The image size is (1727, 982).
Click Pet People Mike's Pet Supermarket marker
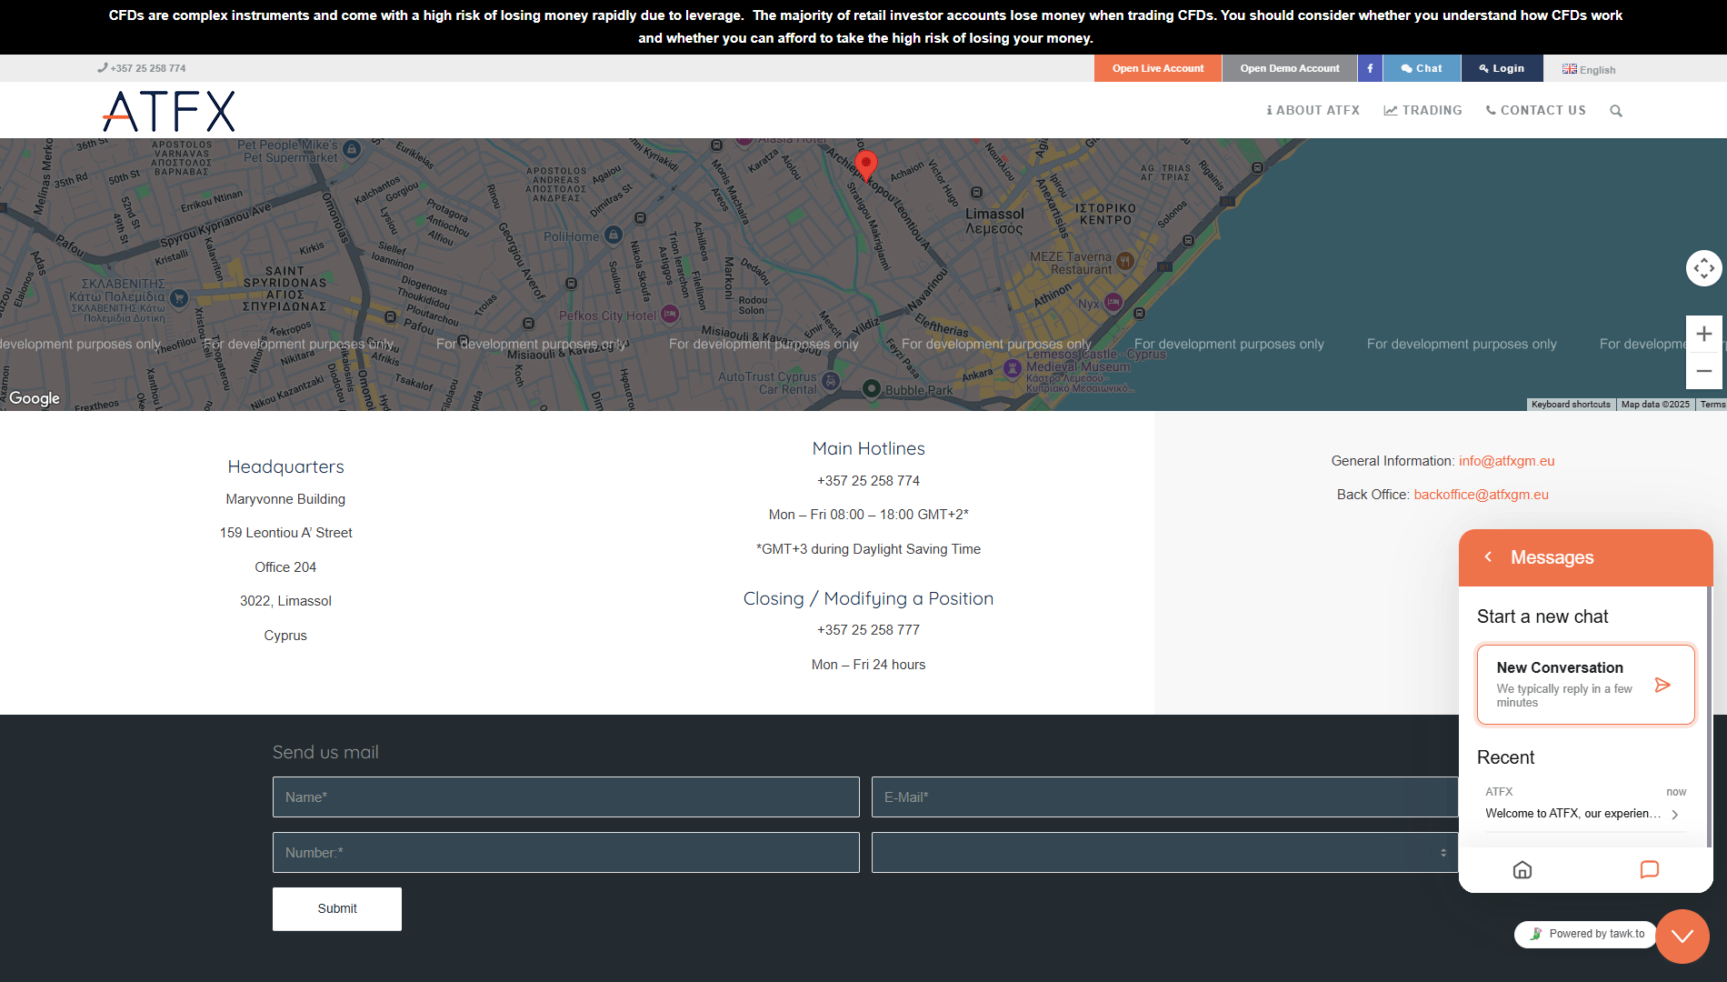pos(352,150)
